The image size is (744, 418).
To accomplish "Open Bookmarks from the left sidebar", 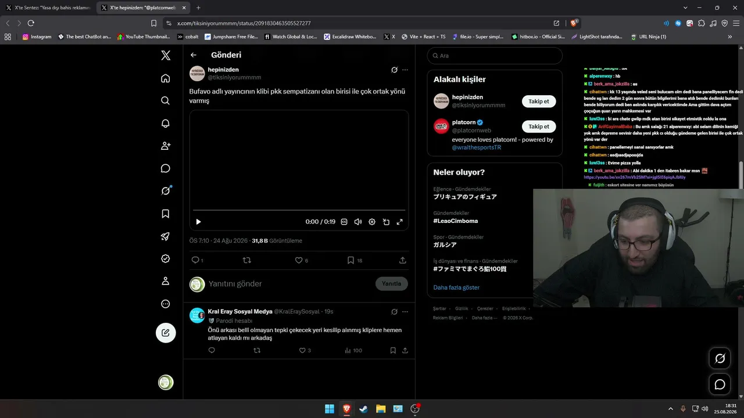I will (166, 214).
